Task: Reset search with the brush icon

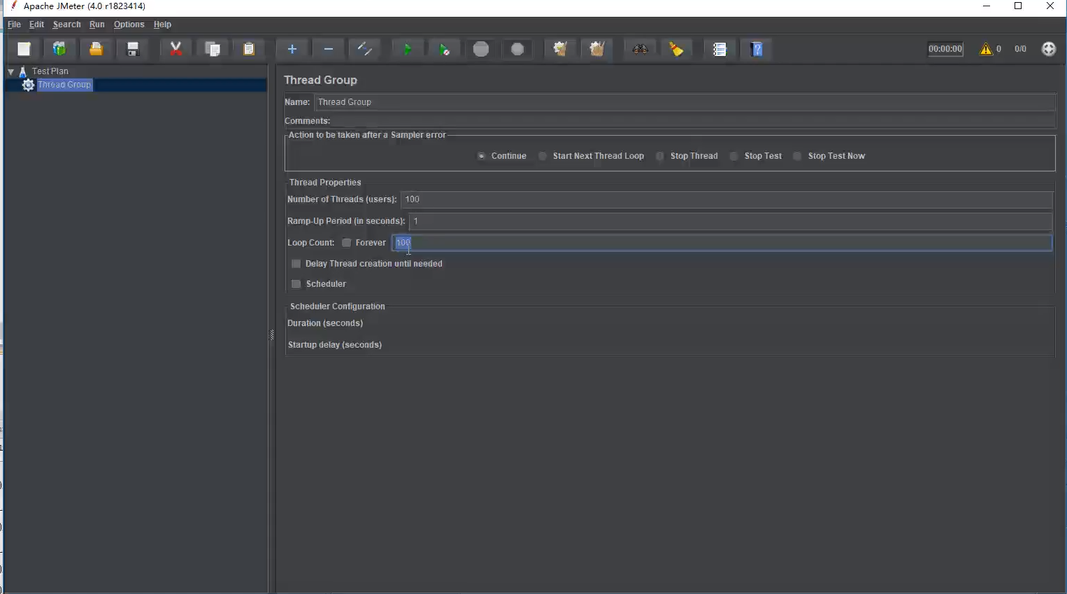Action: (x=676, y=49)
